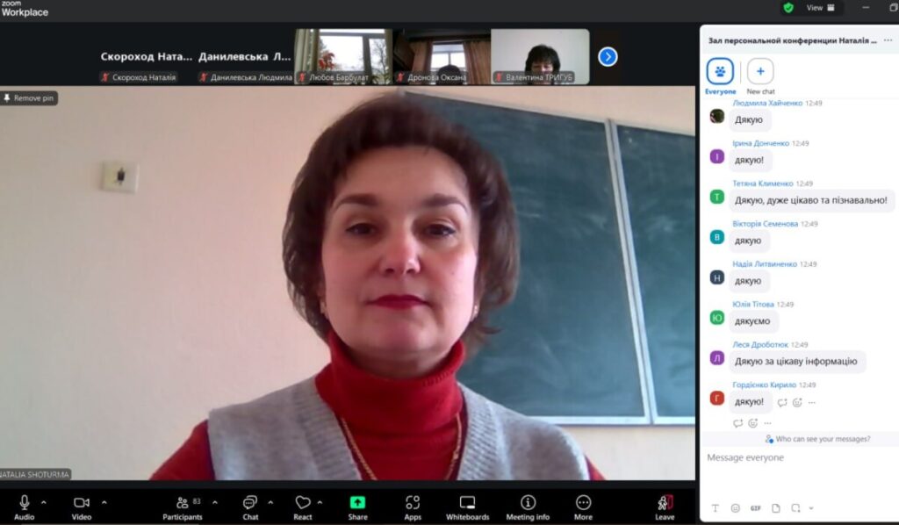
Task: Expand Audio settings arrow
Action: point(44,502)
